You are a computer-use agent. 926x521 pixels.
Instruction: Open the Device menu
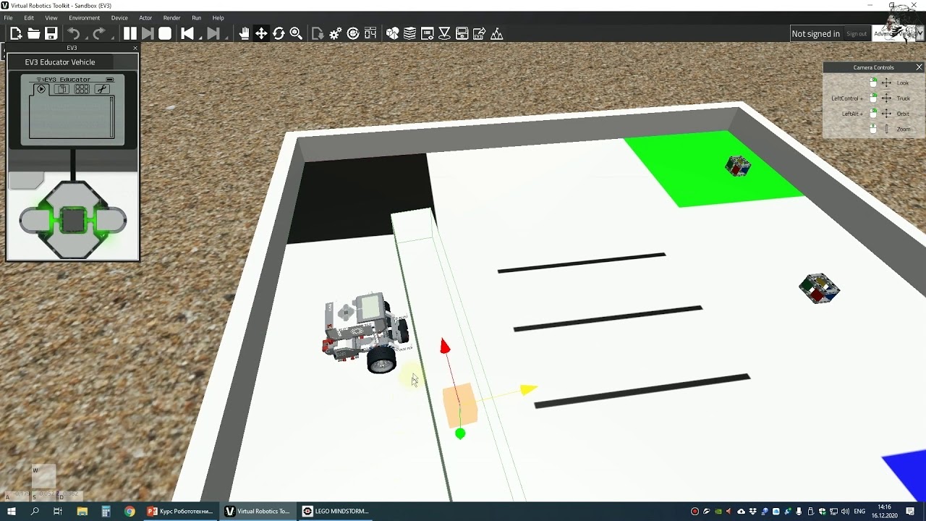pyautogui.click(x=119, y=17)
